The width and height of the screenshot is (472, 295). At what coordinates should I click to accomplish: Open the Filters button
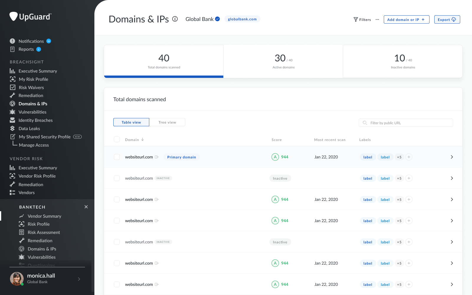[362, 19]
